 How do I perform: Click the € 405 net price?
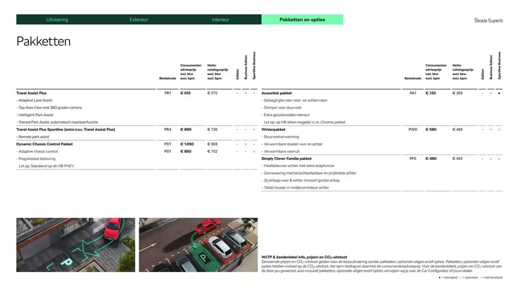457,159
